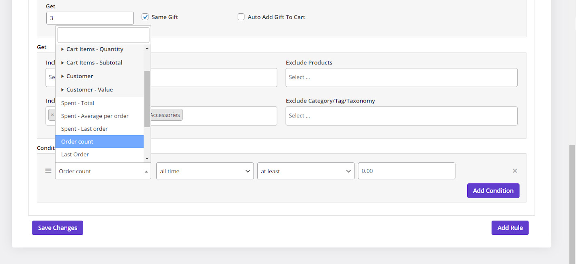
Task: Click the drag handle icon on condition row
Action: [x=48, y=171]
